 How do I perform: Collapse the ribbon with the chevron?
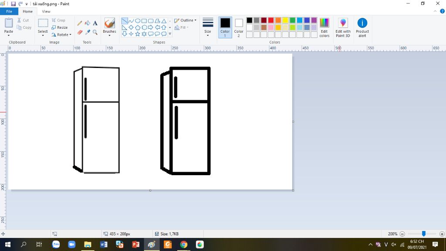(435, 11)
